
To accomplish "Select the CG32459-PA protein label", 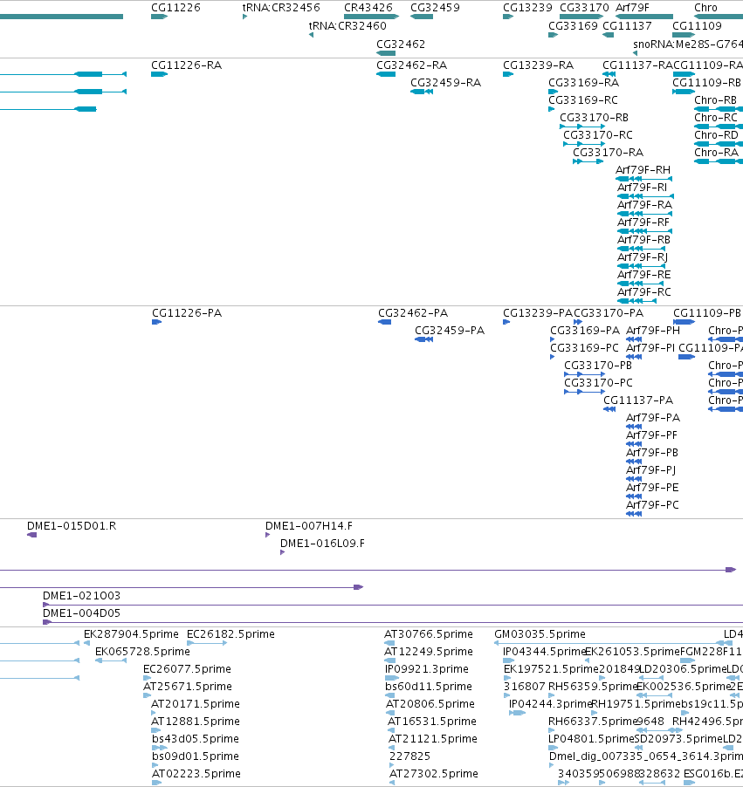I will click(450, 331).
